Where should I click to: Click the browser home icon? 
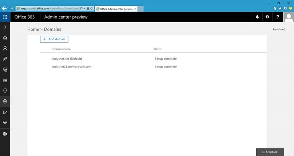pyautogui.click(x=275, y=9)
